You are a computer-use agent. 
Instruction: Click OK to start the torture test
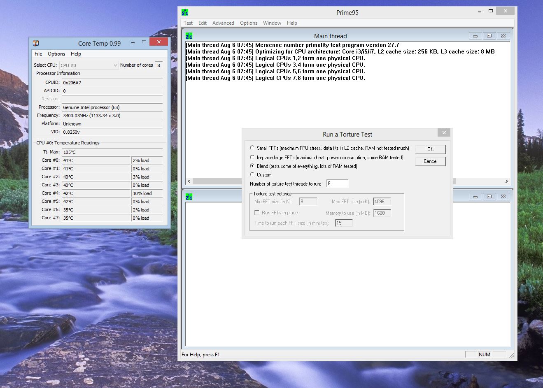pos(430,149)
